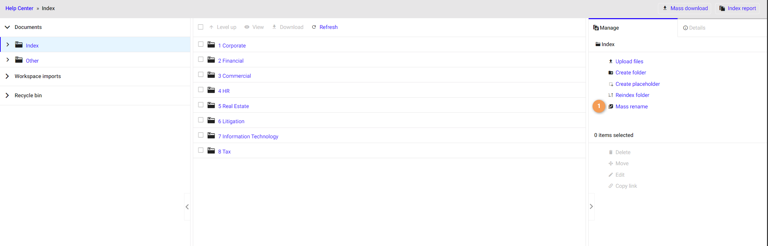Click the Level up arrow icon
Image resolution: width=768 pixels, height=246 pixels.
point(211,27)
